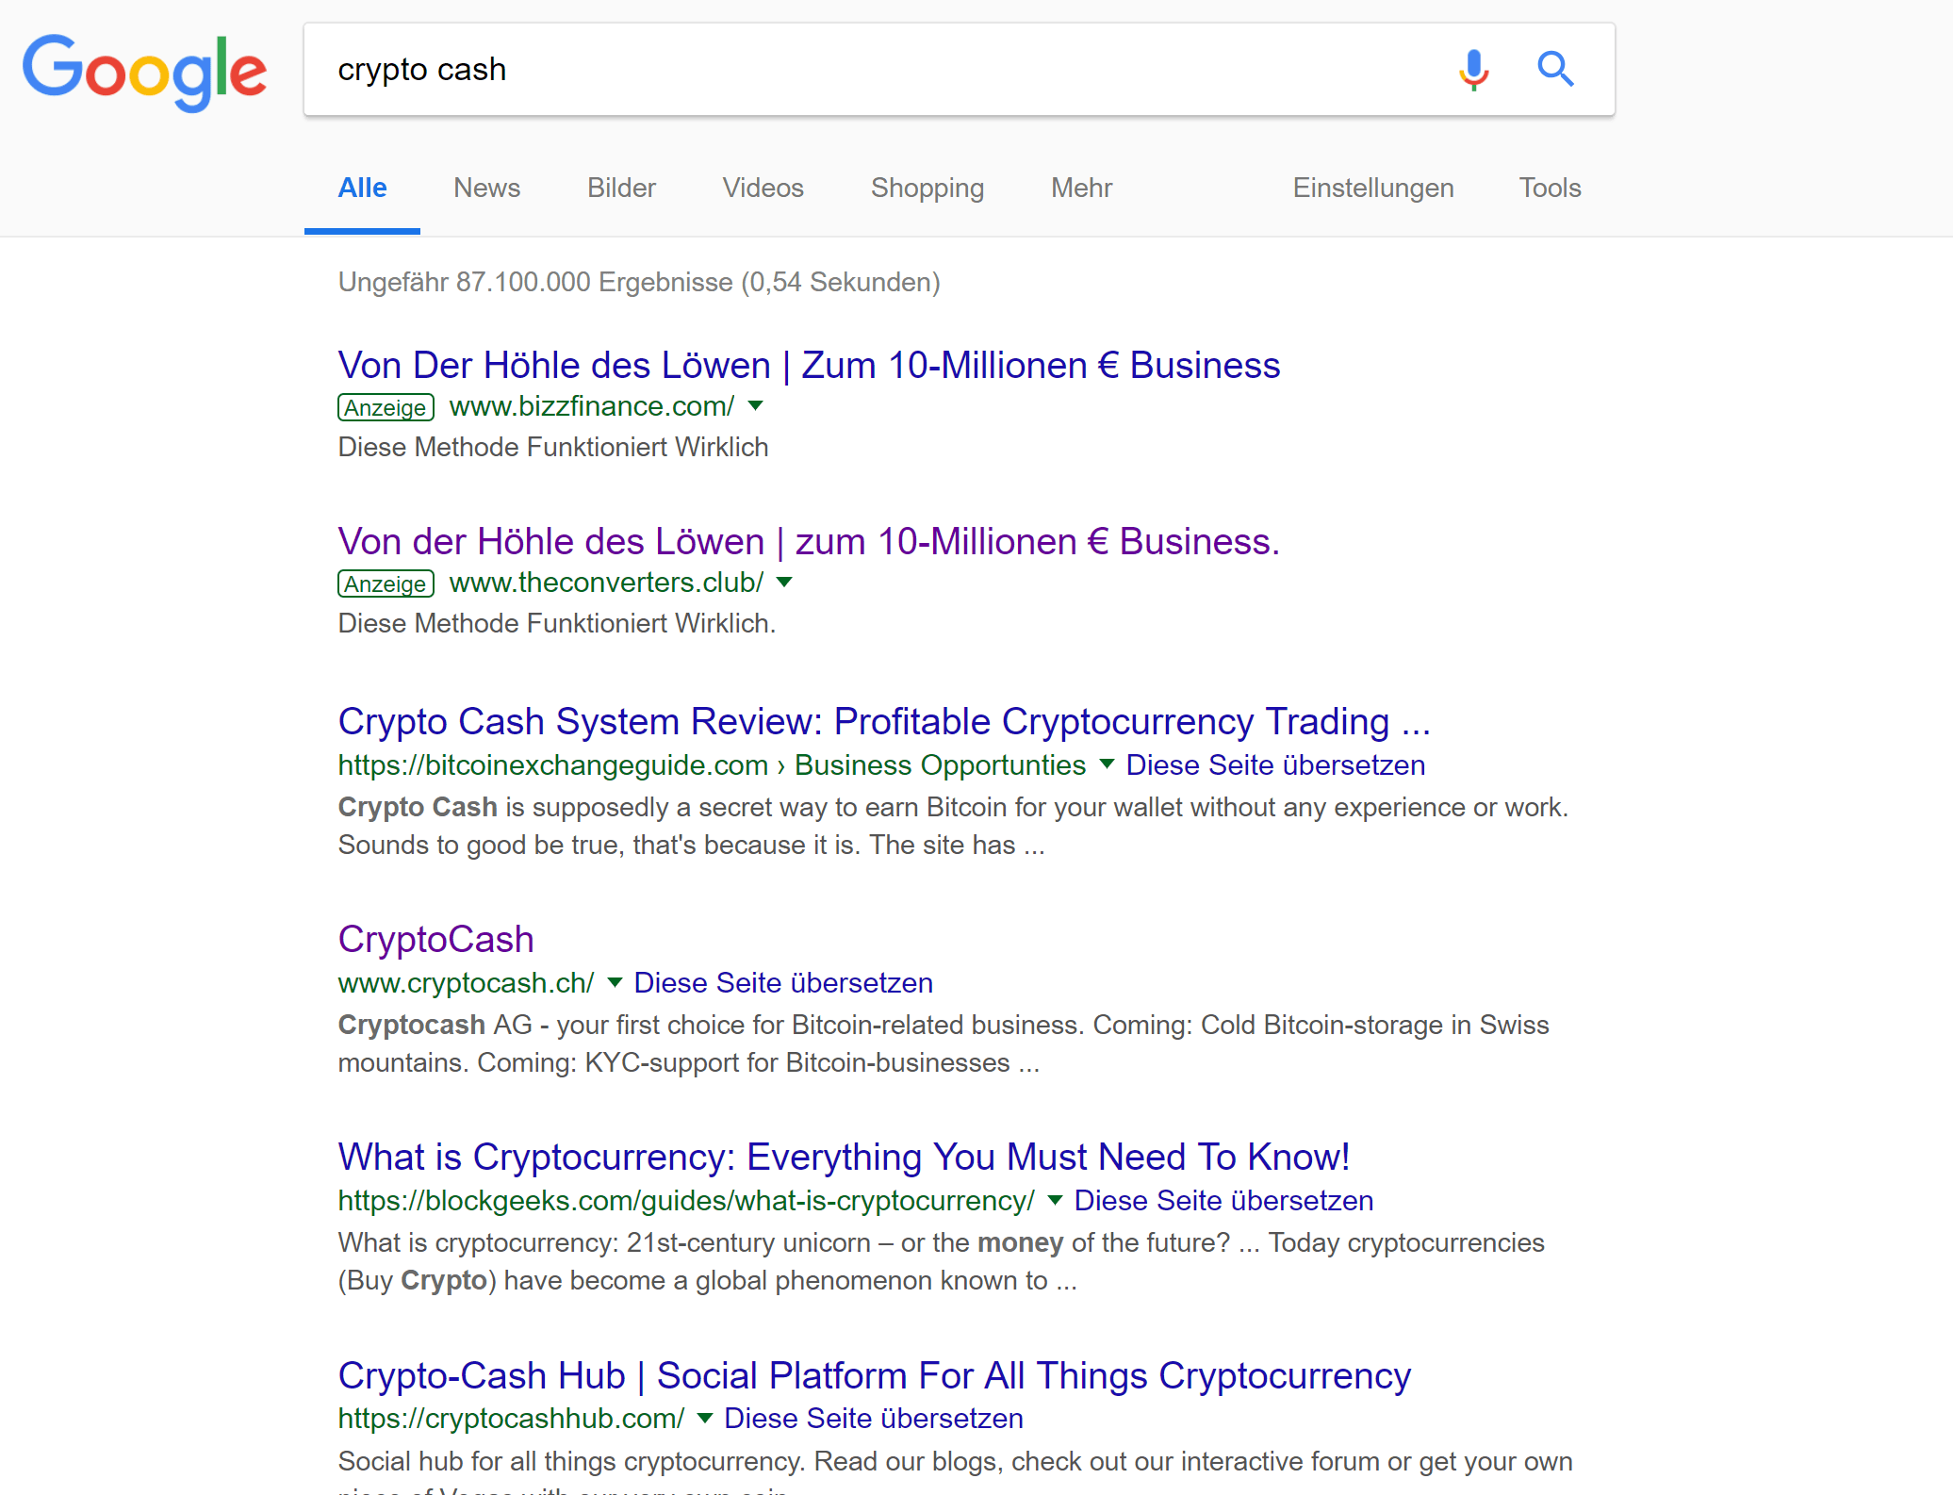Open dropdown arrow next to cryptocashhub.com
The height and width of the screenshot is (1495, 1953).
click(x=705, y=1418)
